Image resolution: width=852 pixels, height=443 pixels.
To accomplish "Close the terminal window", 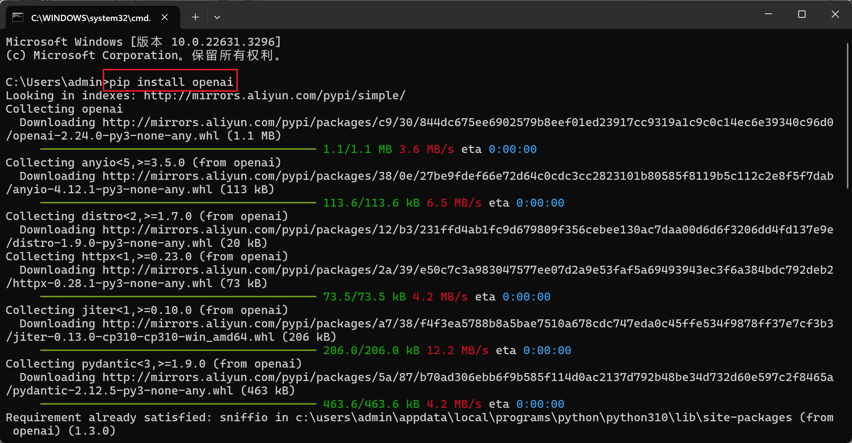I will [x=835, y=14].
